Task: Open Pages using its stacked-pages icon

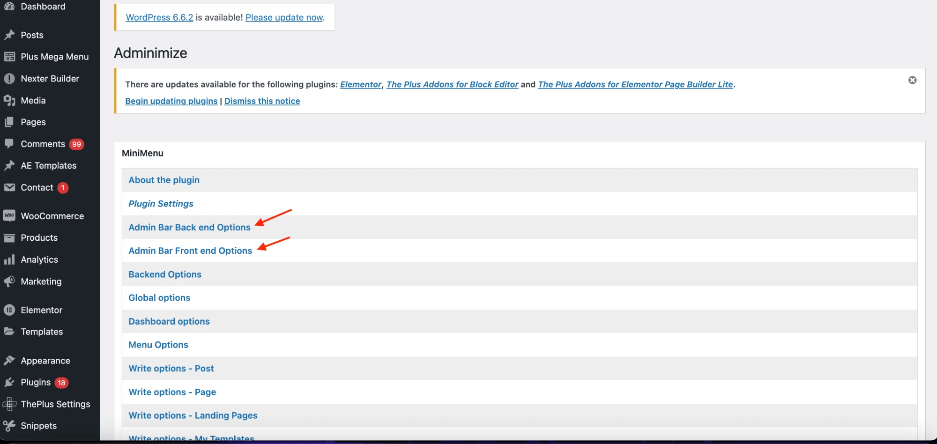Action: point(10,122)
